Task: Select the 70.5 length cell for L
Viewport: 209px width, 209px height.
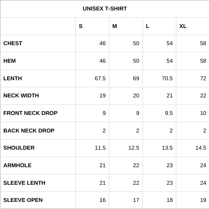Action: coord(159,79)
